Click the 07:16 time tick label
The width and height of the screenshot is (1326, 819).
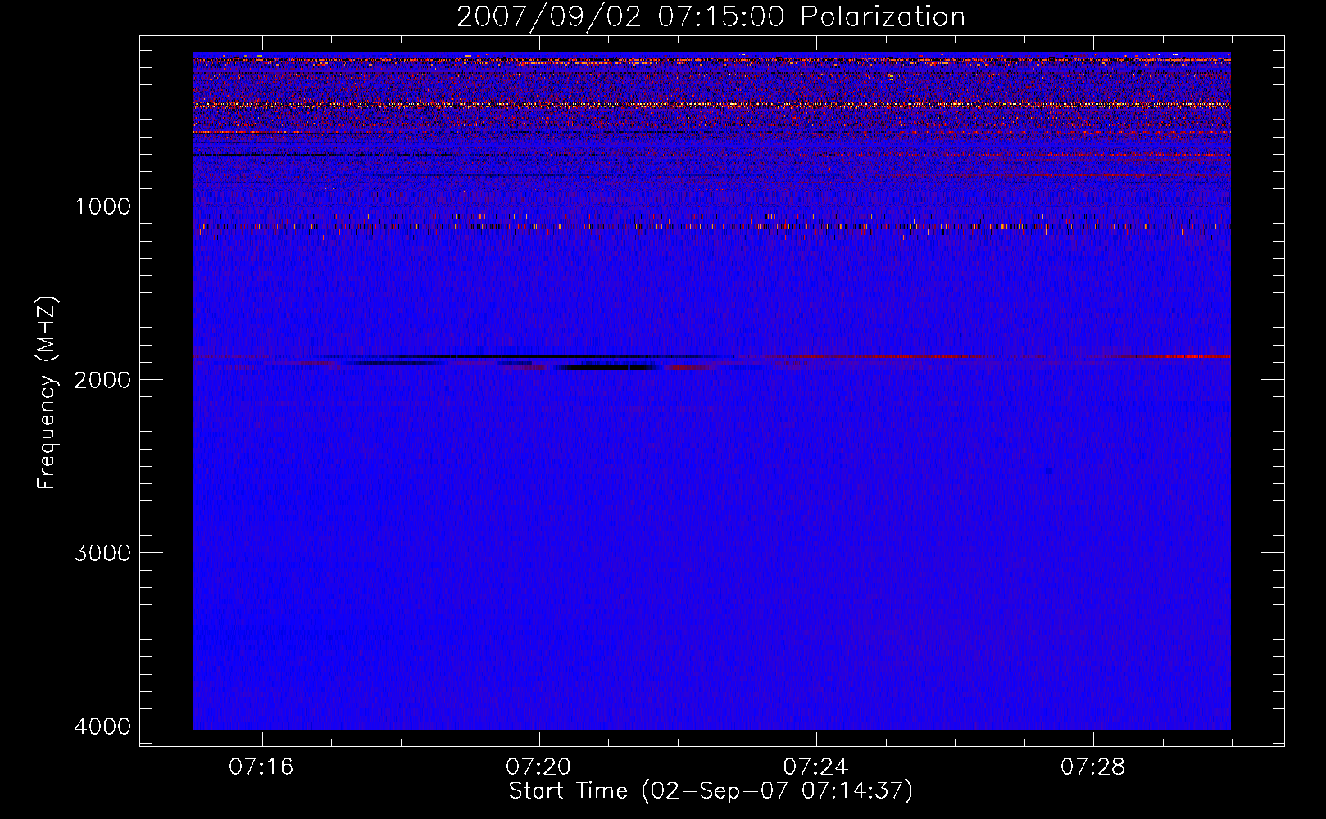(261, 767)
